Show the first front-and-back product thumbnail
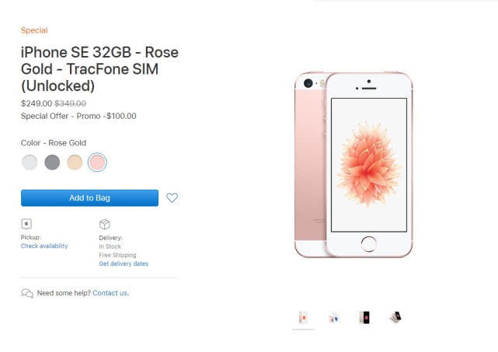The image size is (498, 352). coord(303,317)
